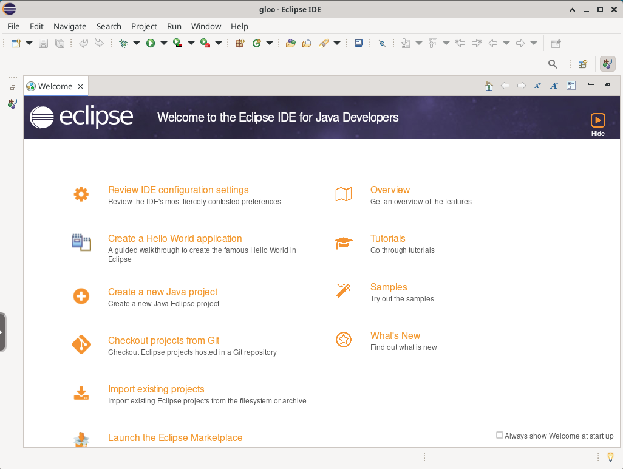This screenshot has width=623, height=469.
Task: Click the New Java Class icon
Action: [257, 43]
